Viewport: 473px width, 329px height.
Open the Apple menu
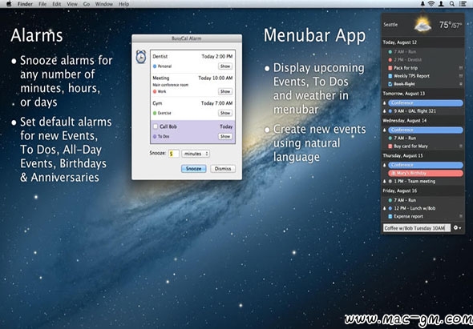pyautogui.click(x=9, y=4)
